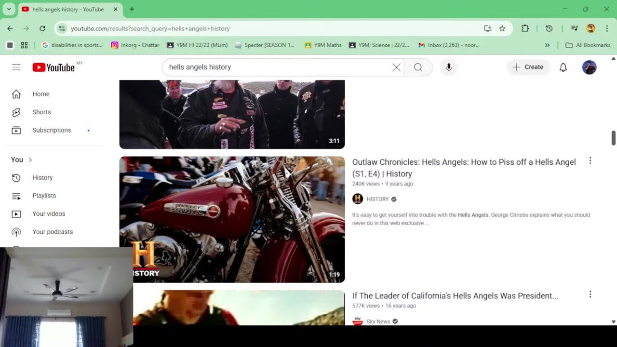Screen dimensions: 617x347
Task: Go to the YouTube logo home
Action: click(54, 67)
